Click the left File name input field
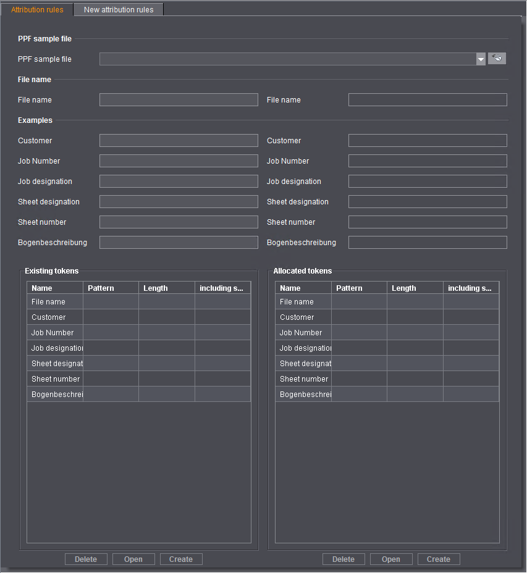Image resolution: width=527 pixels, height=573 pixels. coord(179,99)
